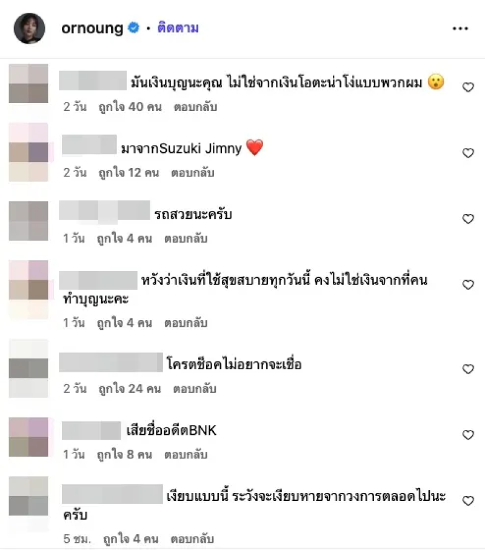Open avatar of the รถสวยนะครับ commenter
The height and width of the screenshot is (550, 485).
coord(28,221)
